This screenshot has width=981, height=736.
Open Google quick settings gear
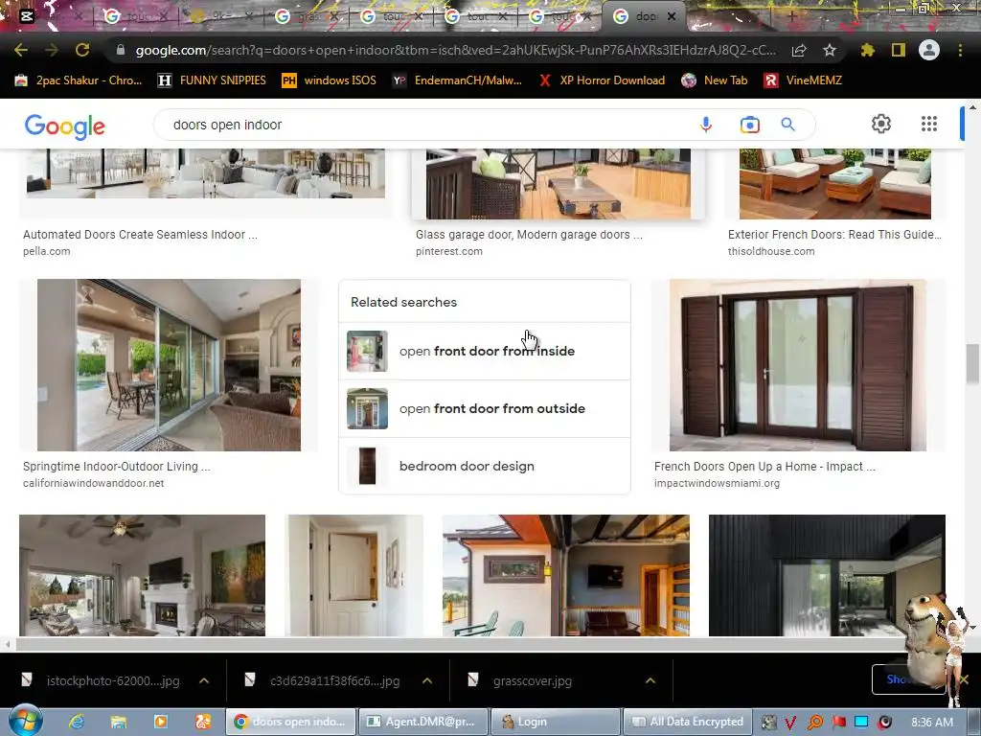tap(881, 124)
